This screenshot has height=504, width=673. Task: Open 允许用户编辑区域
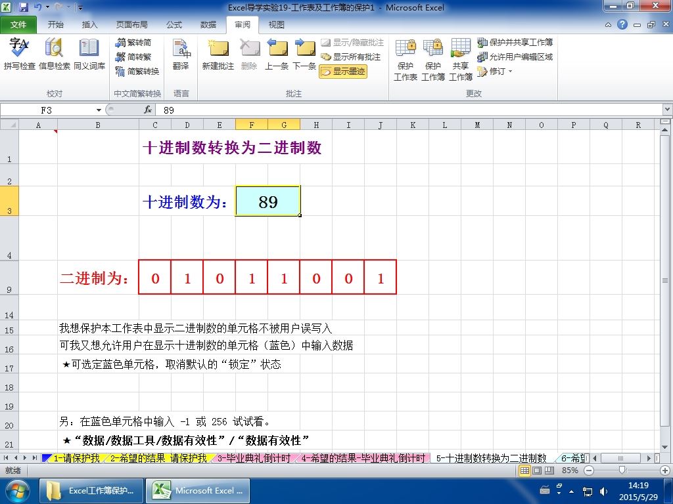tap(515, 56)
